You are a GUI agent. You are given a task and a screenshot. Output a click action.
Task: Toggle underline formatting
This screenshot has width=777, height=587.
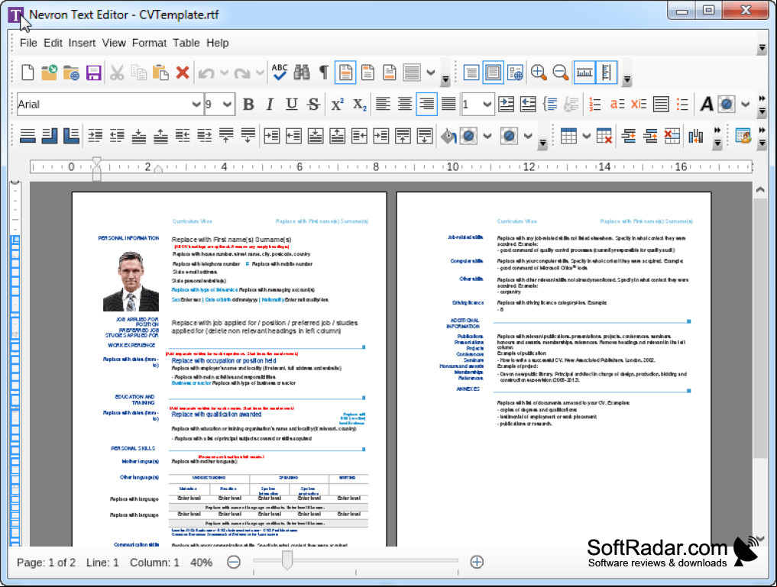(x=291, y=105)
